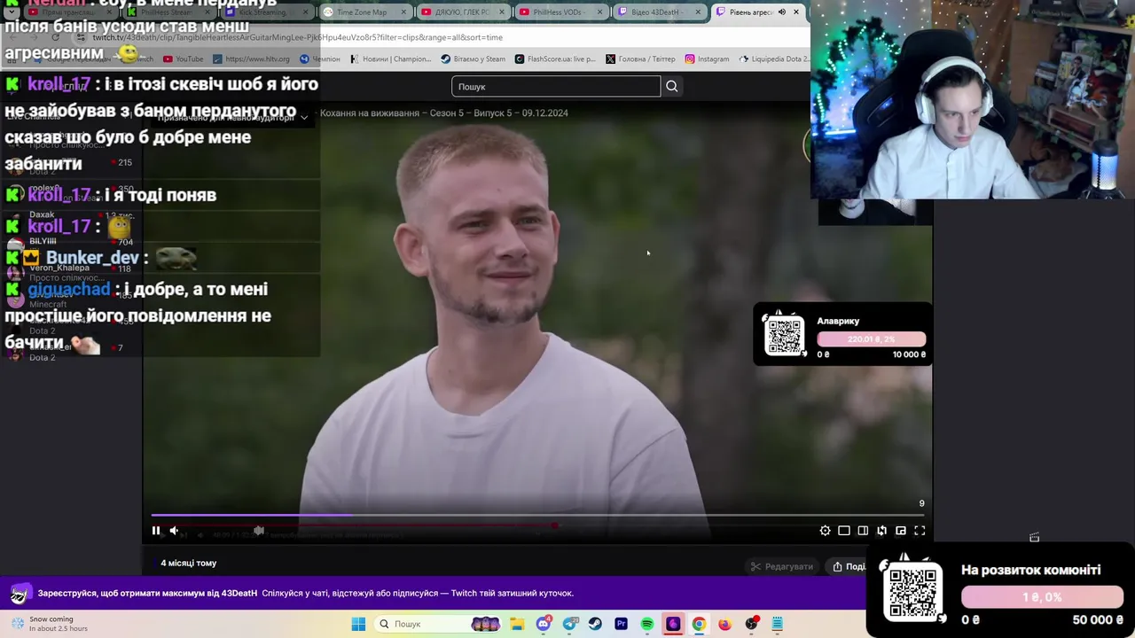The height and width of the screenshot is (638, 1135).
Task: Open the Головна / Твіттер bookmark
Action: tap(640, 58)
